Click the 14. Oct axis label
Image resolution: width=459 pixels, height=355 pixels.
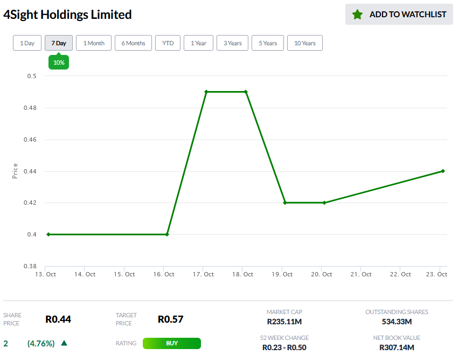pos(85,274)
